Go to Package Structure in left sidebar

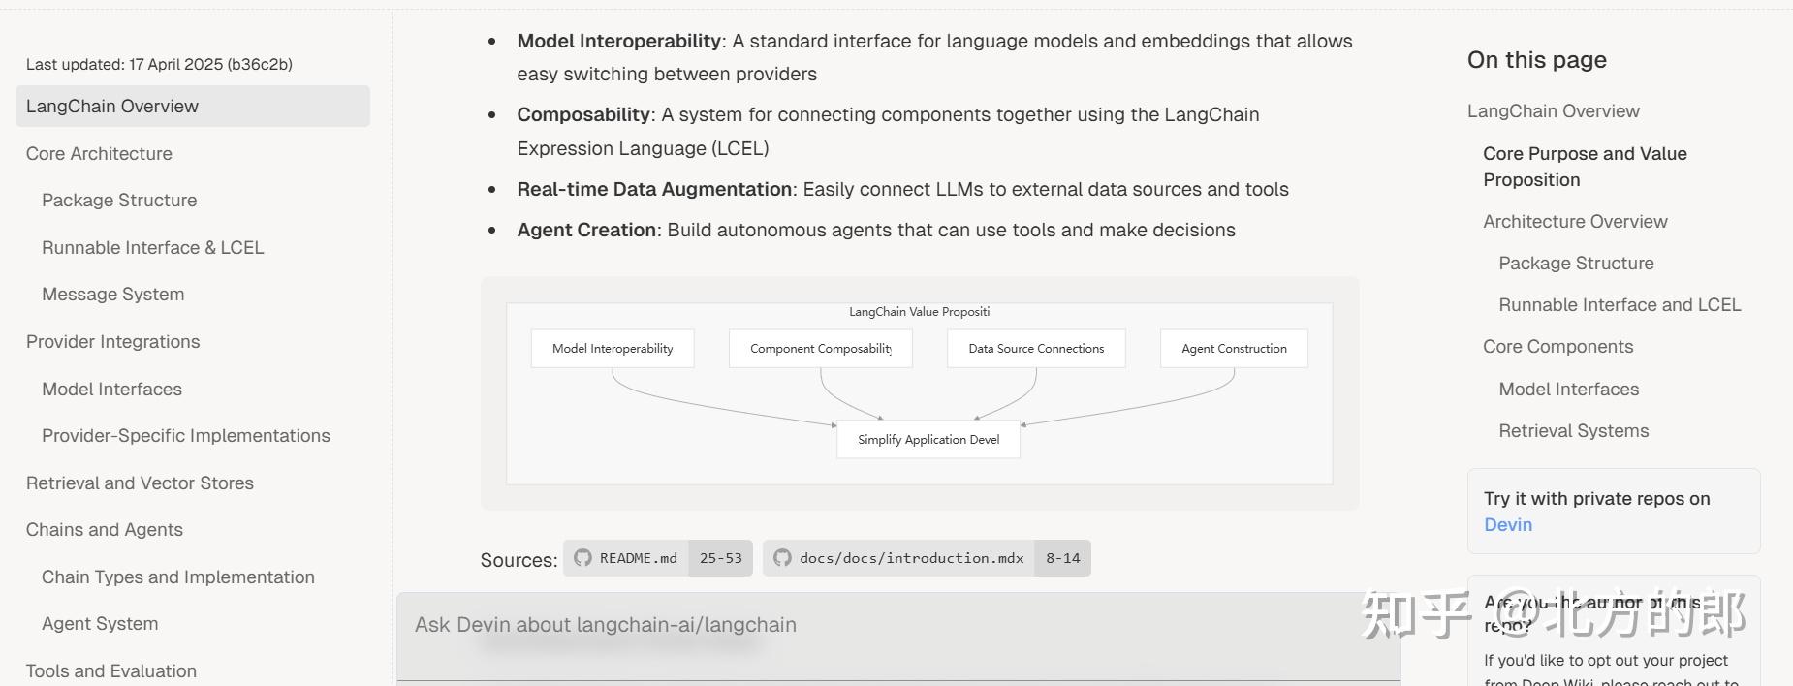[119, 201]
